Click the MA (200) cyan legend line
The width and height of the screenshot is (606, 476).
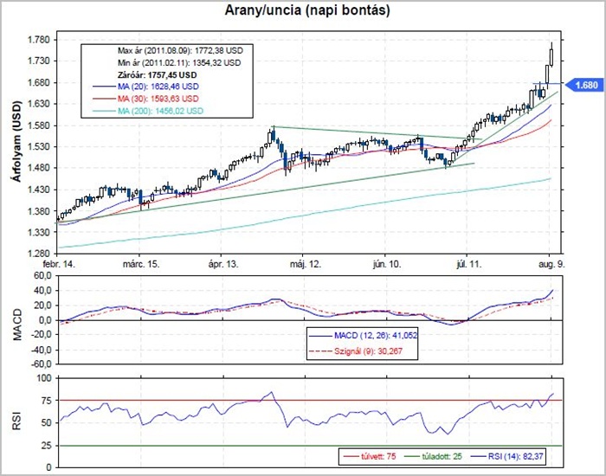[103, 112]
